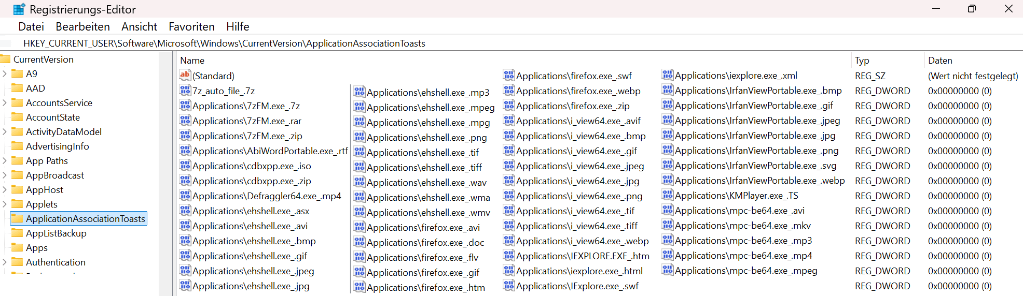Click the ehshell.exe_.wmv value icon
The height and width of the screenshot is (296, 1023).
click(360, 212)
